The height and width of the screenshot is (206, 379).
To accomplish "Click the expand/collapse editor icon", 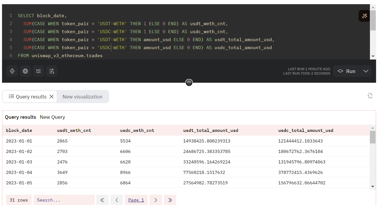I will tap(12, 71).
